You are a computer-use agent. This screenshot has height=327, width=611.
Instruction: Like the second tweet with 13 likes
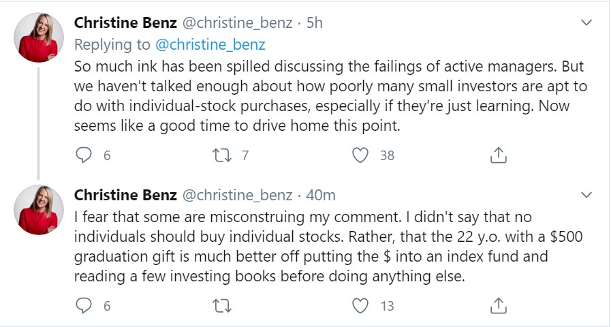(360, 305)
